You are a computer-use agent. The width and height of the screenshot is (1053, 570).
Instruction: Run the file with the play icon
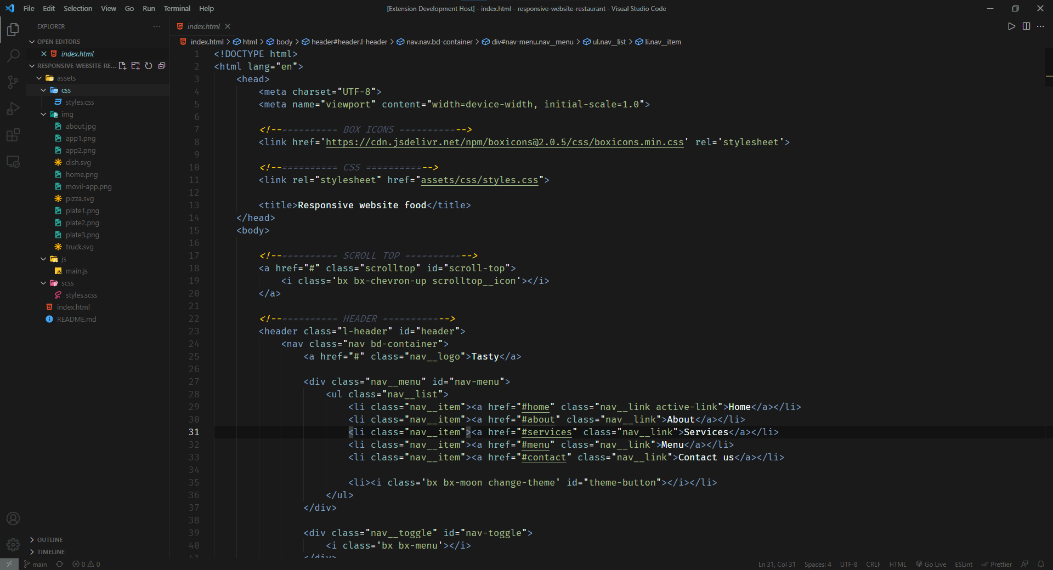click(x=1011, y=26)
